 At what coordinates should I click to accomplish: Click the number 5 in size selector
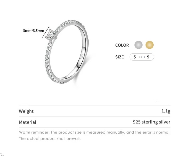coord(134,57)
